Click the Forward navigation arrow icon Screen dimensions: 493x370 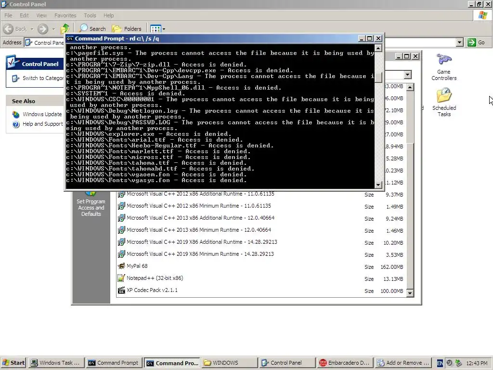coord(43,29)
